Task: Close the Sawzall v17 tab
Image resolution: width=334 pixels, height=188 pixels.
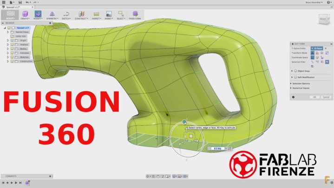Action: [33, 7]
